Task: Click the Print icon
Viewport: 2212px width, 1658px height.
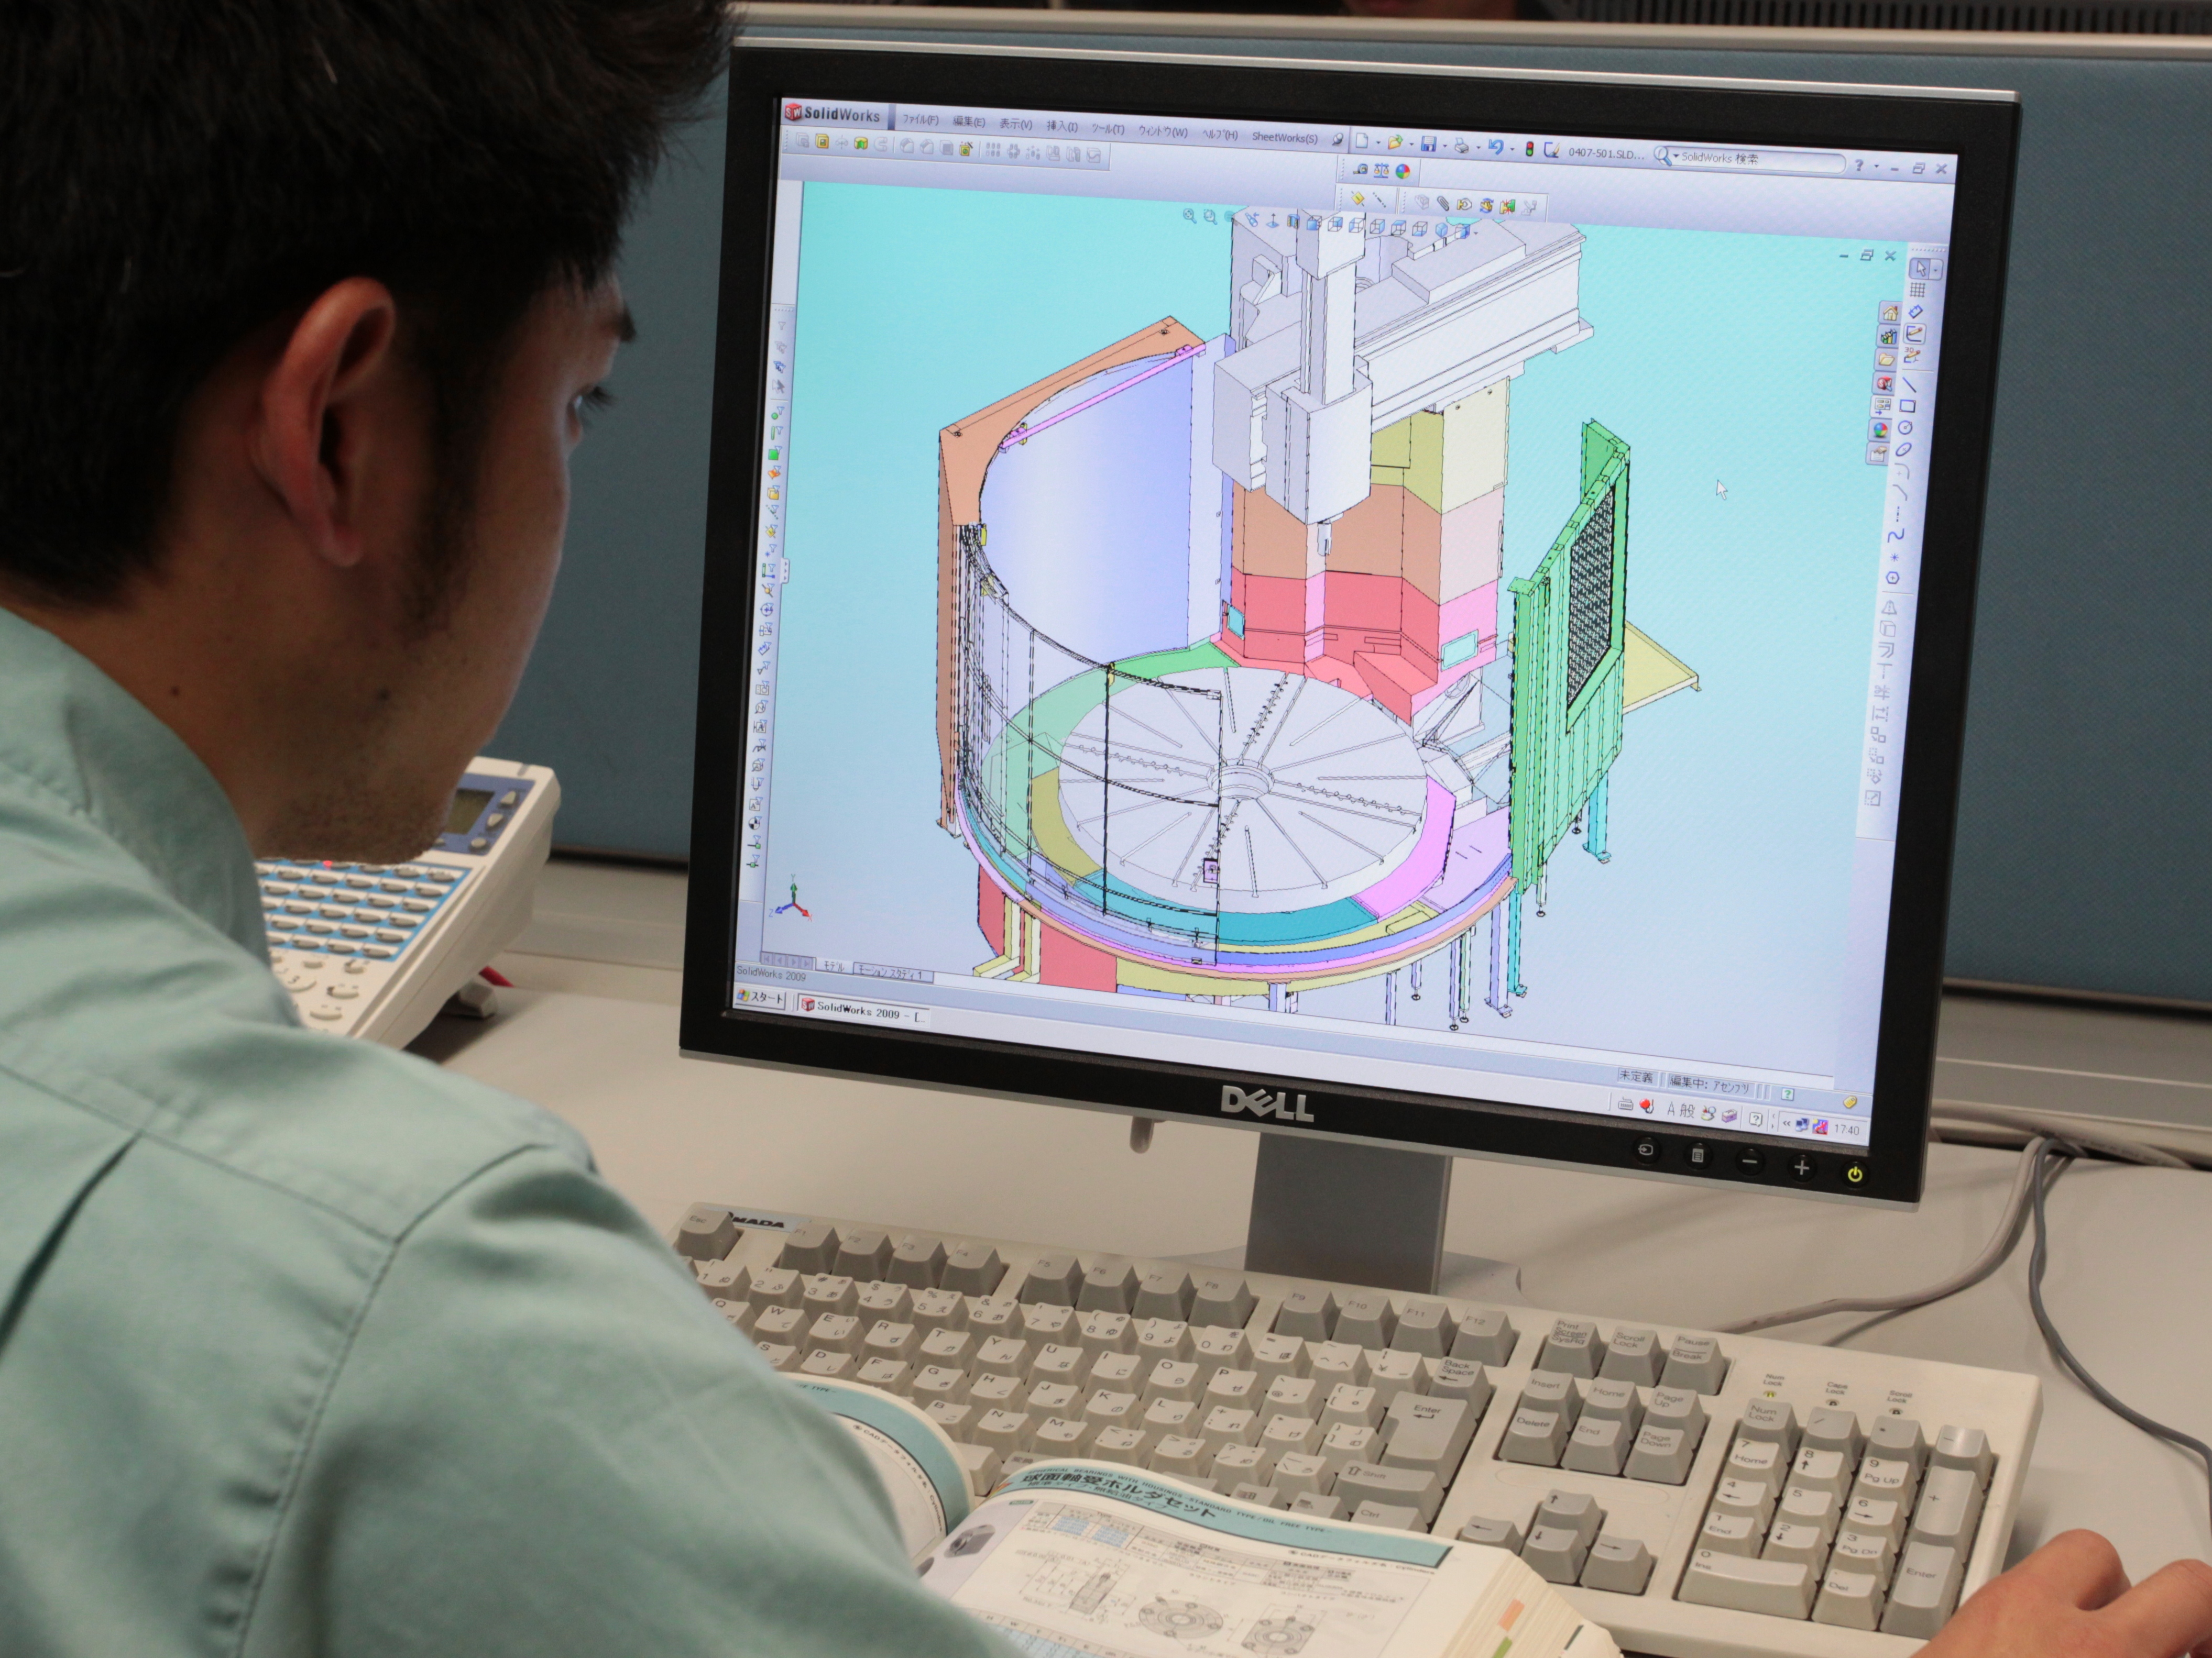Action: [1462, 146]
